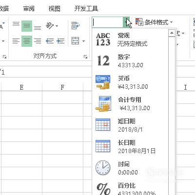The width and height of the screenshot is (195, 195).
Task: Click the percent sign icon
Action: coord(103,189)
